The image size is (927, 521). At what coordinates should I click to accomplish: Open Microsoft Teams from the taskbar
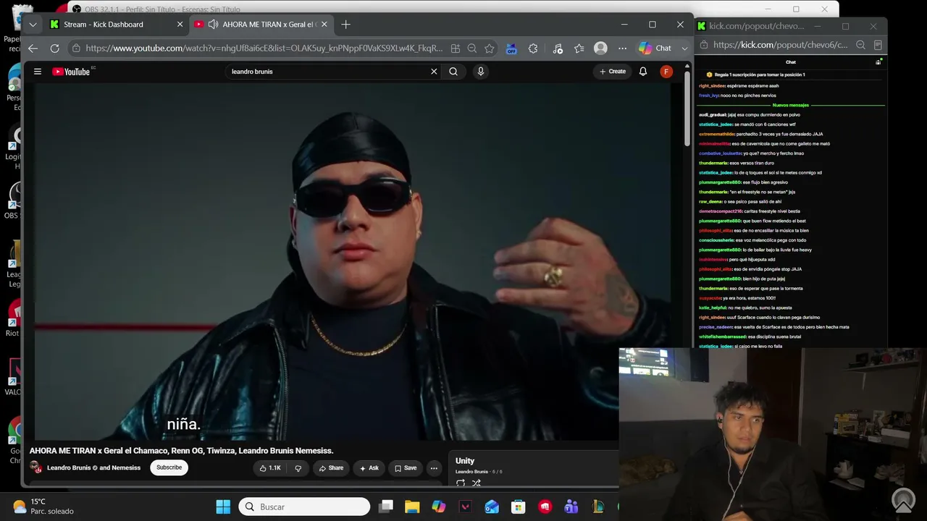571,507
